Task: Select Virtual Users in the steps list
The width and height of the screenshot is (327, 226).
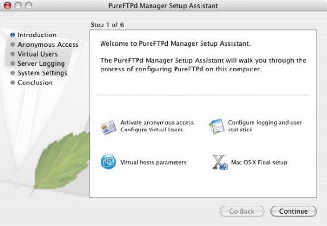Action: [38, 54]
